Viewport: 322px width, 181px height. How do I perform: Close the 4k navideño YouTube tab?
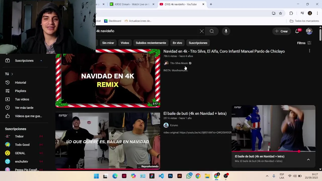(x=203, y=4)
